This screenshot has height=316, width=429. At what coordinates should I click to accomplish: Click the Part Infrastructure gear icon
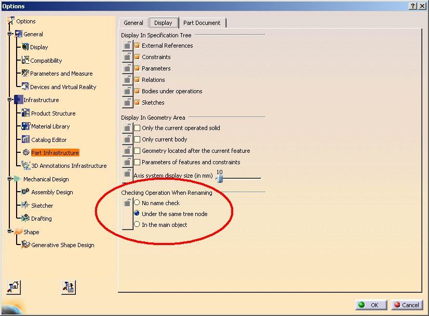(26, 152)
